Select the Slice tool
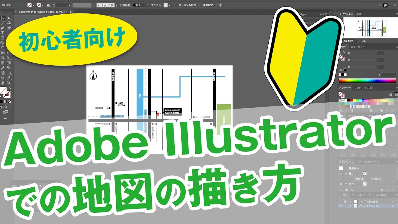Image resolution: width=398 pixels, height=224 pixels. pos(9,78)
